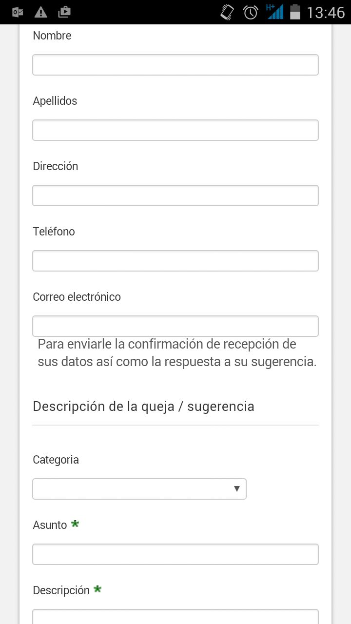Click the Descripción text area
This screenshot has width=351, height=624.
[x=175, y=616]
